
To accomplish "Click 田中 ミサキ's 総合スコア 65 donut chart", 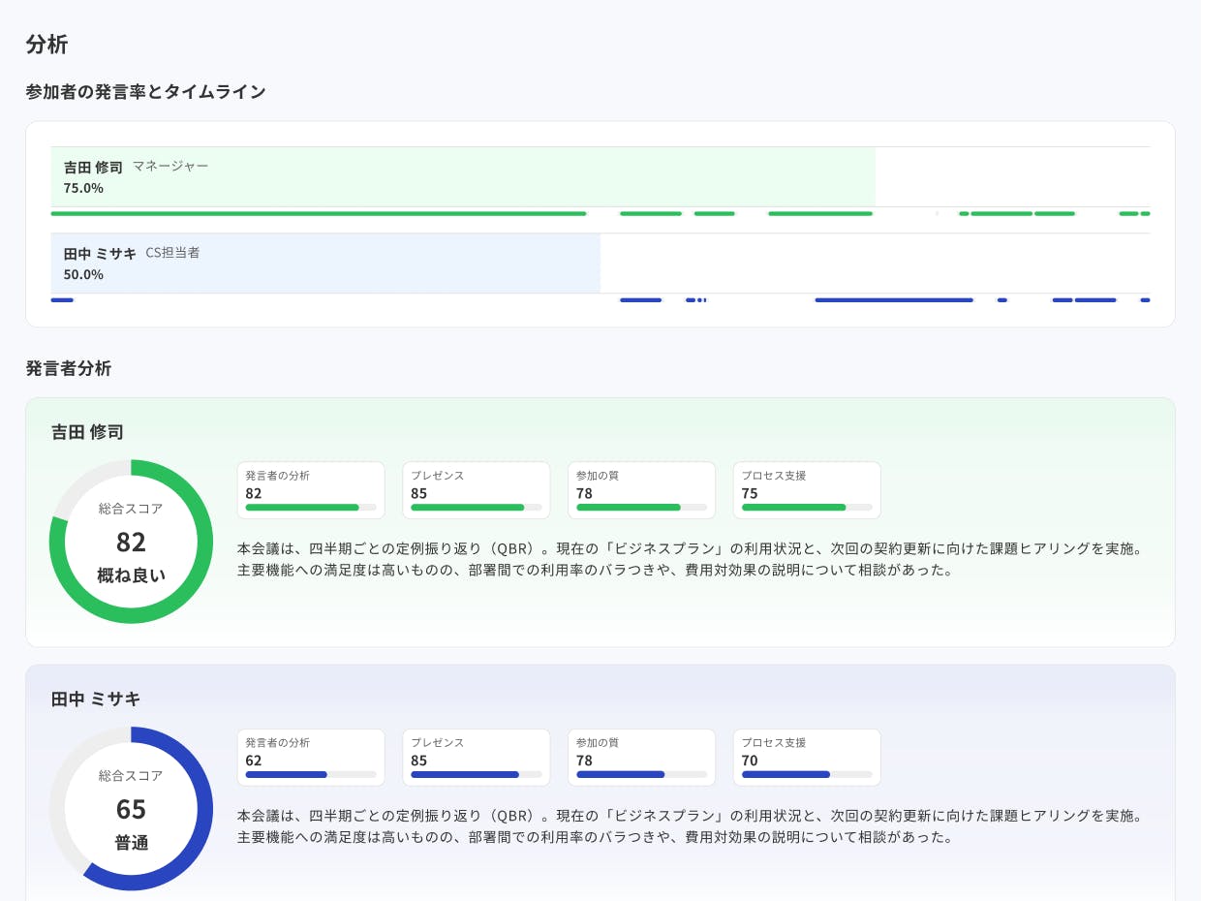I will tap(131, 808).
